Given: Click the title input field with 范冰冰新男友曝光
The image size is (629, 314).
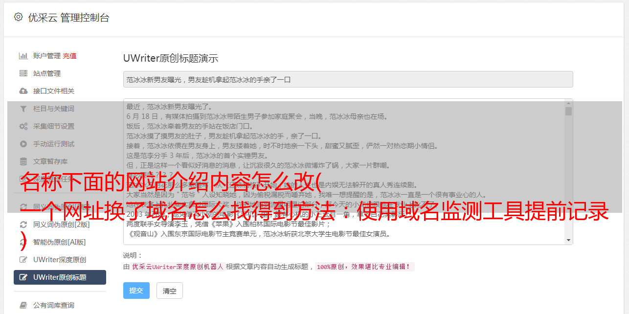Looking at the screenshot, I should click(x=348, y=79).
